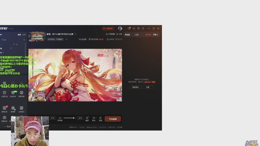Click the 一键收回 orange link

146,82
